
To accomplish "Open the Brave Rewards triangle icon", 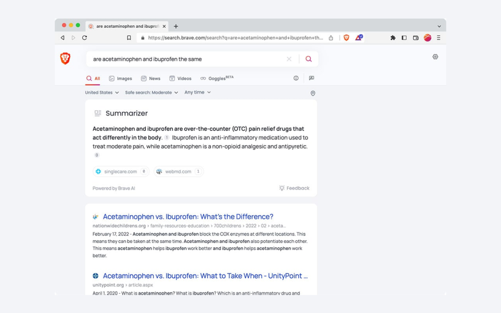I will click(359, 38).
